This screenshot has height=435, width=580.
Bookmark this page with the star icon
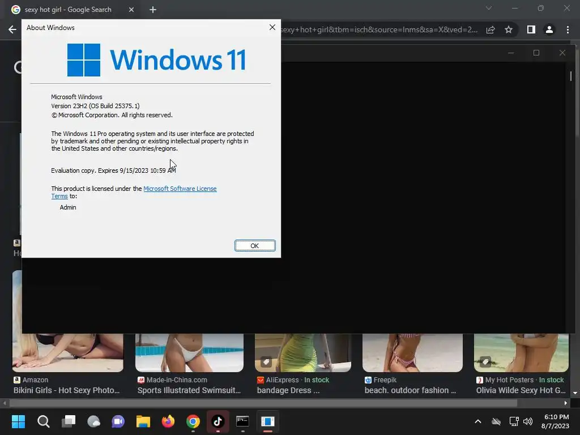[x=509, y=29]
